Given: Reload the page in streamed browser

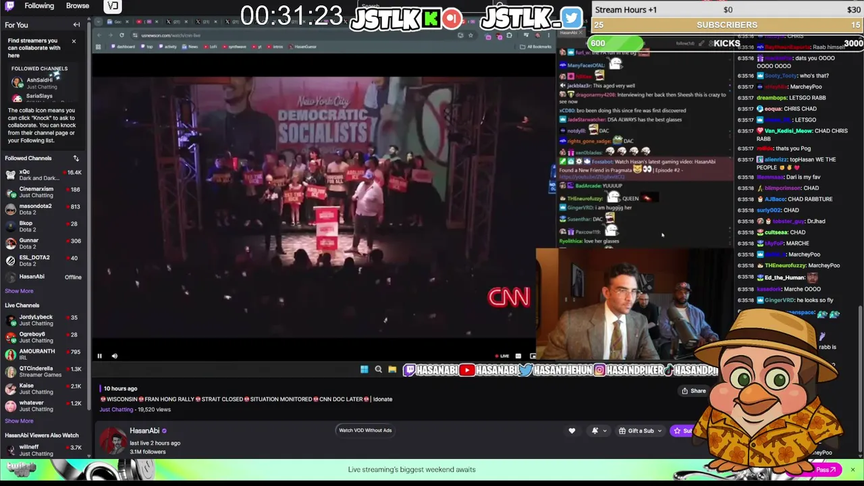Looking at the screenshot, I should 122,35.
